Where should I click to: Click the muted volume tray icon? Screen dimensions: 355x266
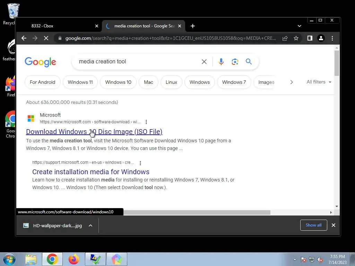320,259
